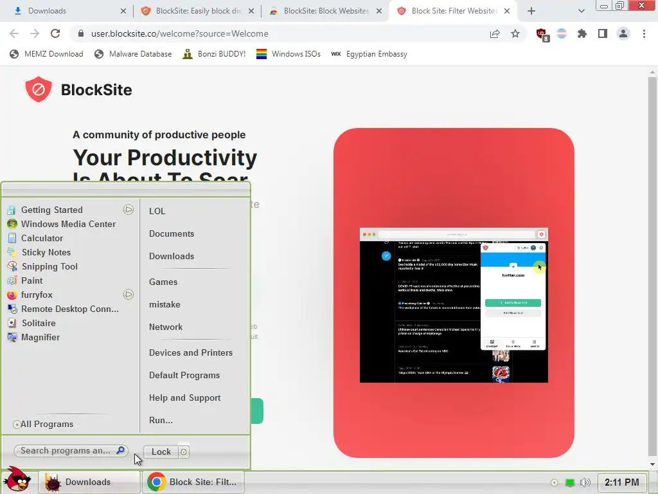This screenshot has height=494, width=658.
Task: Open the Run... dialog
Action: [x=161, y=421]
